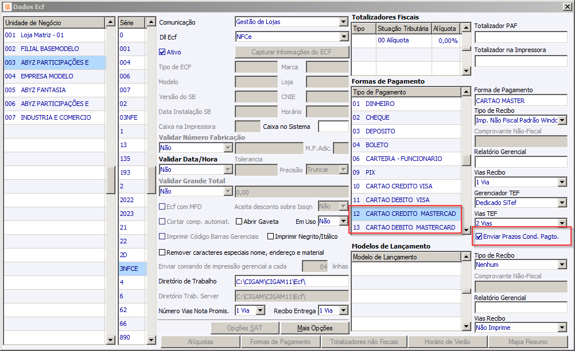Open the Gerenciador TEF dropdown

coord(562,202)
